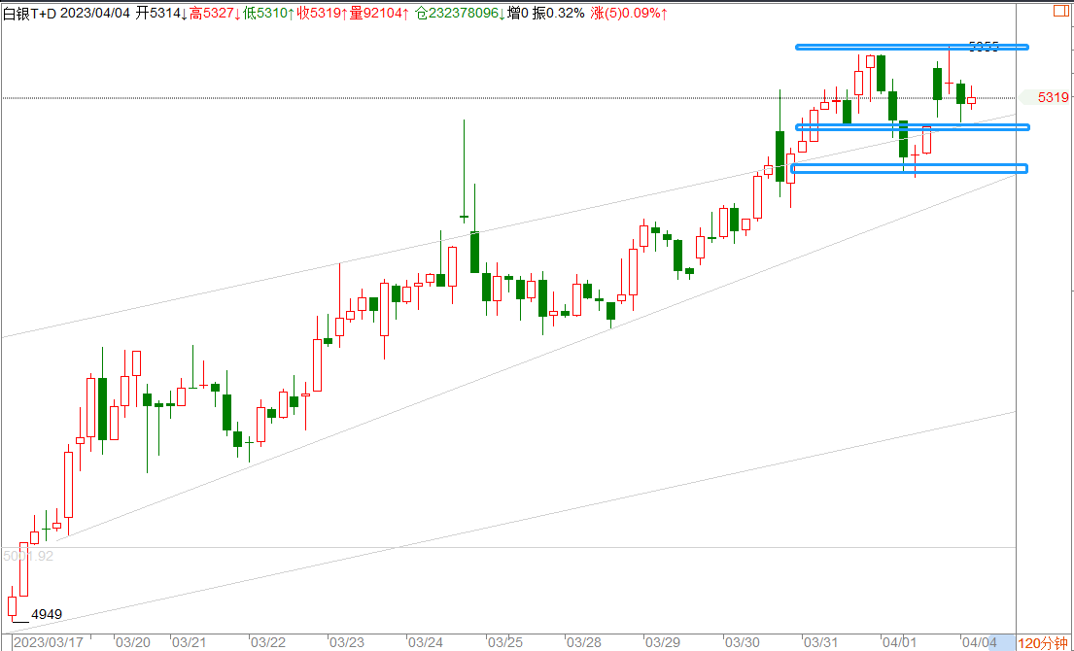The height and width of the screenshot is (651, 1074).
Task: Click the 03/31 date label
Action: (820, 643)
